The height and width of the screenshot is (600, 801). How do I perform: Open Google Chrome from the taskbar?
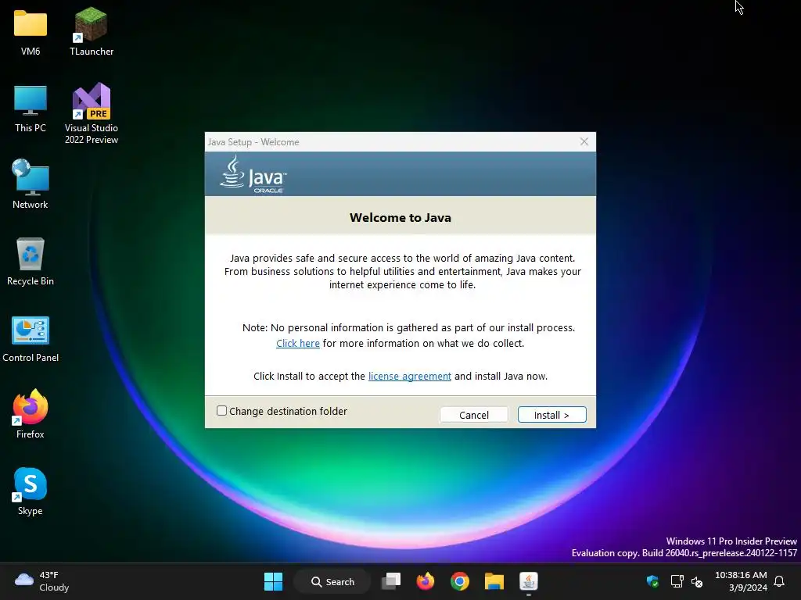(460, 581)
